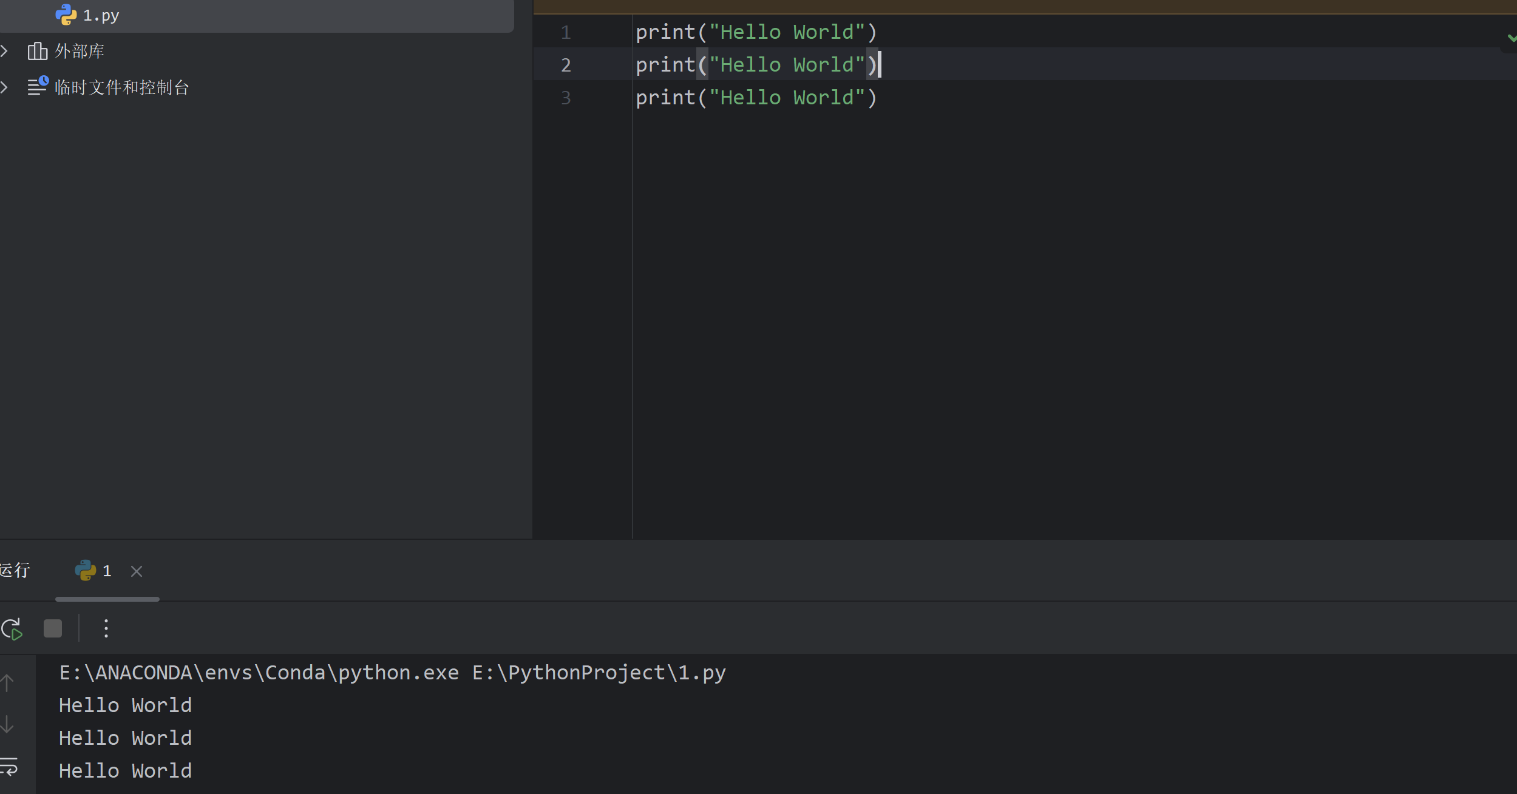Click the Python icon on run tab 1
This screenshot has width=1517, height=794.
pyautogui.click(x=85, y=570)
